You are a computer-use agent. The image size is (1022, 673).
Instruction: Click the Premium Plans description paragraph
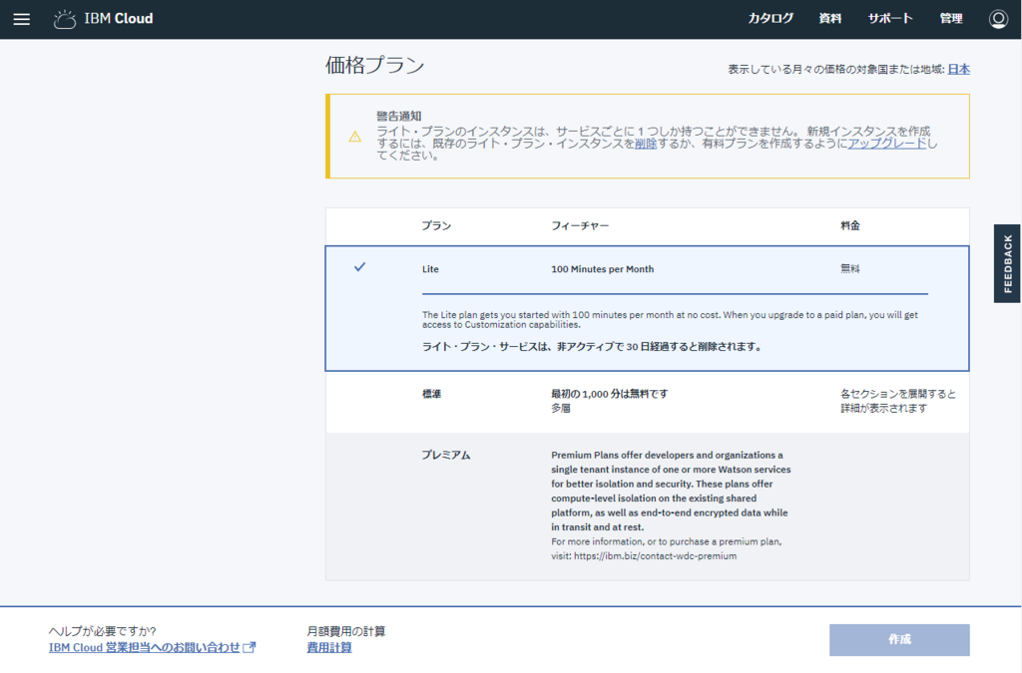coord(671,491)
